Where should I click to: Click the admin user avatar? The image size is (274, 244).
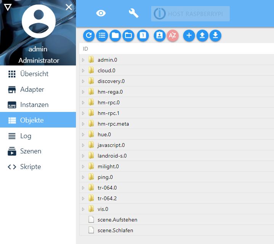[x=39, y=21]
